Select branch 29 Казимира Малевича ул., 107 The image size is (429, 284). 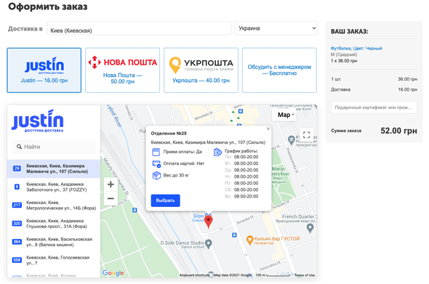tap(54, 169)
